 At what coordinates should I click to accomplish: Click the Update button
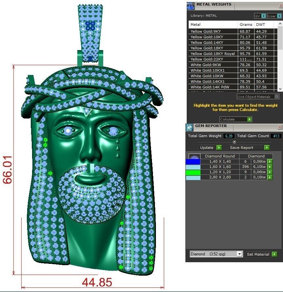click(x=208, y=148)
